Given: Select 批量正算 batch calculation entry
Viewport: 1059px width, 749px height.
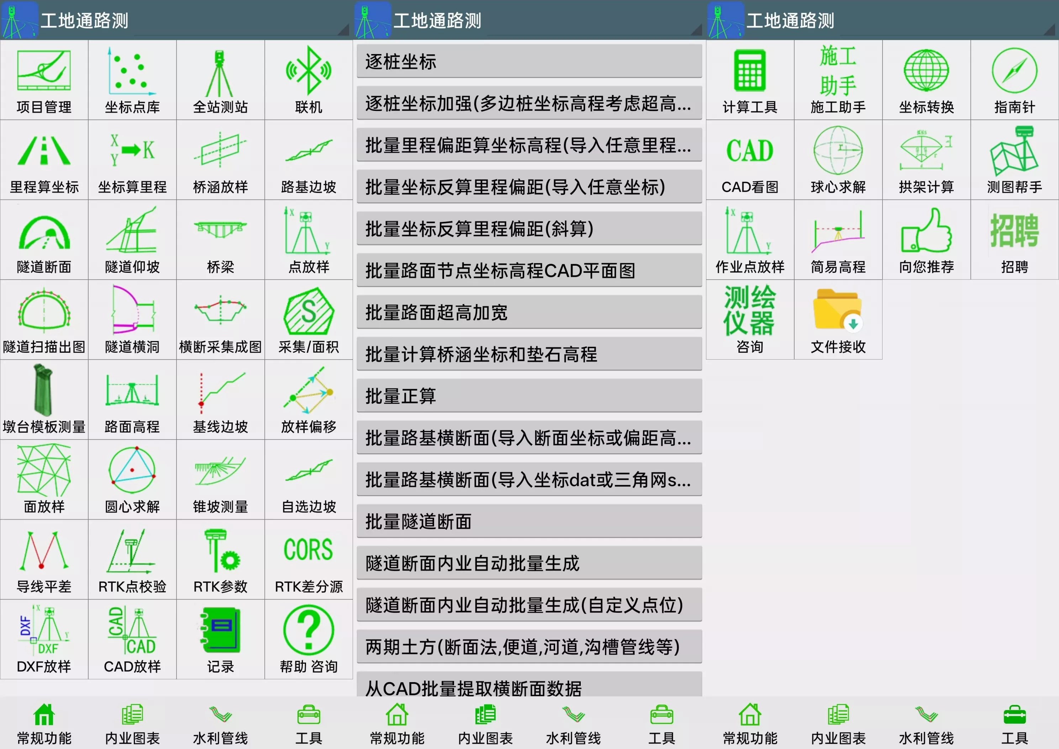Looking at the screenshot, I should pos(529,396).
